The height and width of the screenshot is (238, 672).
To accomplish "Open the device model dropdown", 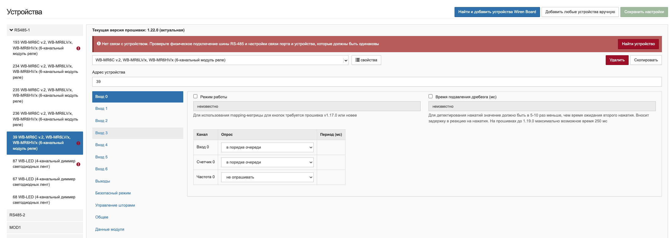I will [220, 60].
